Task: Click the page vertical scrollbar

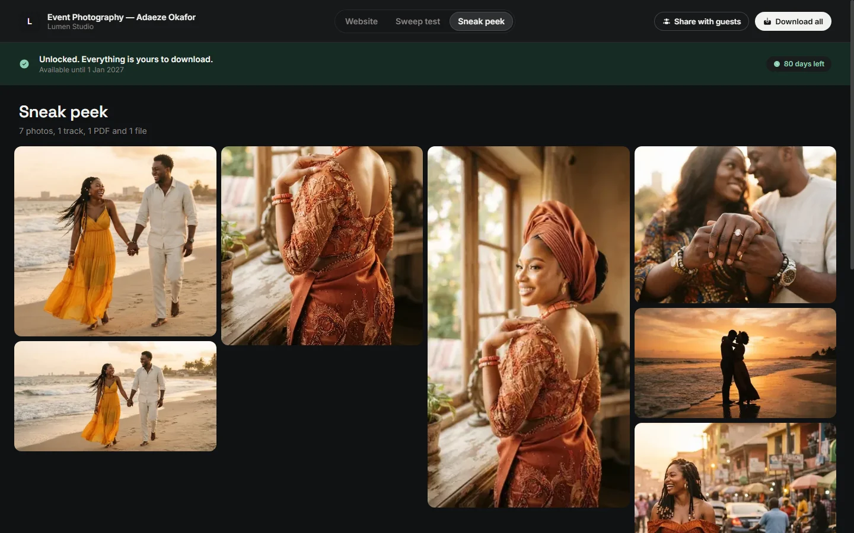Action: [x=852, y=135]
